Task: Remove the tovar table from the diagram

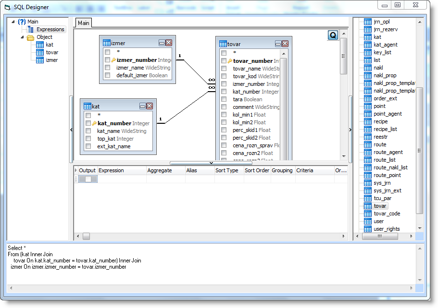Action: click(285, 44)
